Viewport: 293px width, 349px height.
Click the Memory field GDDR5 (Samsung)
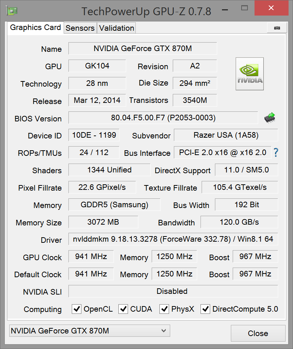114,205
